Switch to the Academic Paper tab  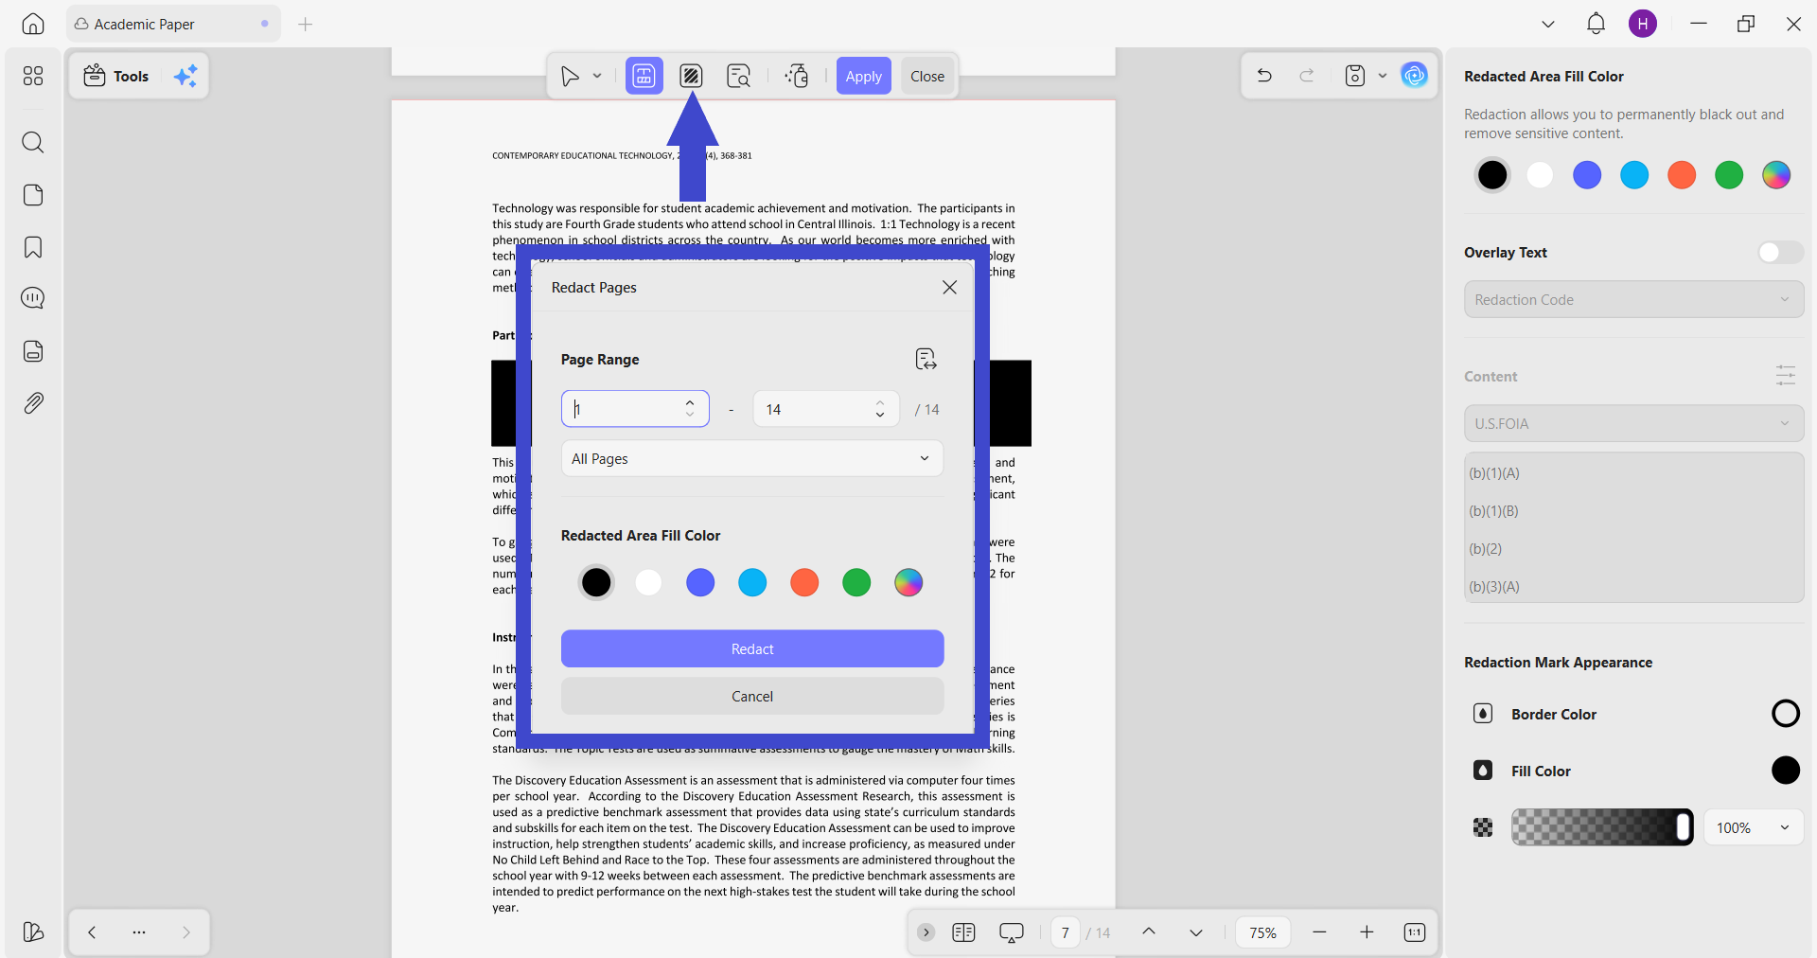point(173,24)
